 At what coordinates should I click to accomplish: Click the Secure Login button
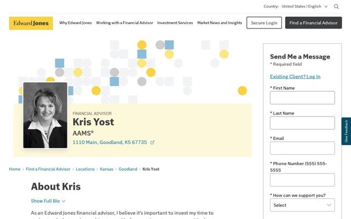[264, 23]
